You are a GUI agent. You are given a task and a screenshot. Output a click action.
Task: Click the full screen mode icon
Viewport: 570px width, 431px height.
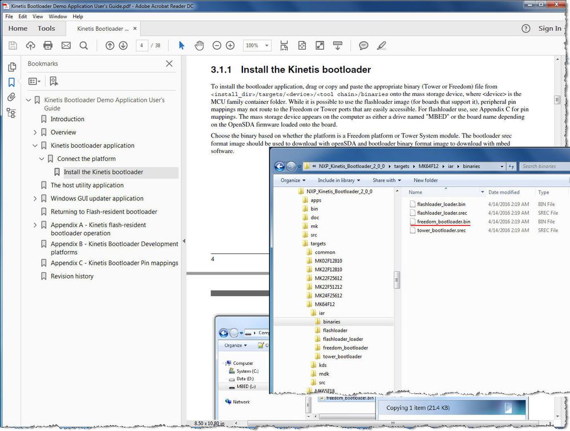tap(320, 46)
